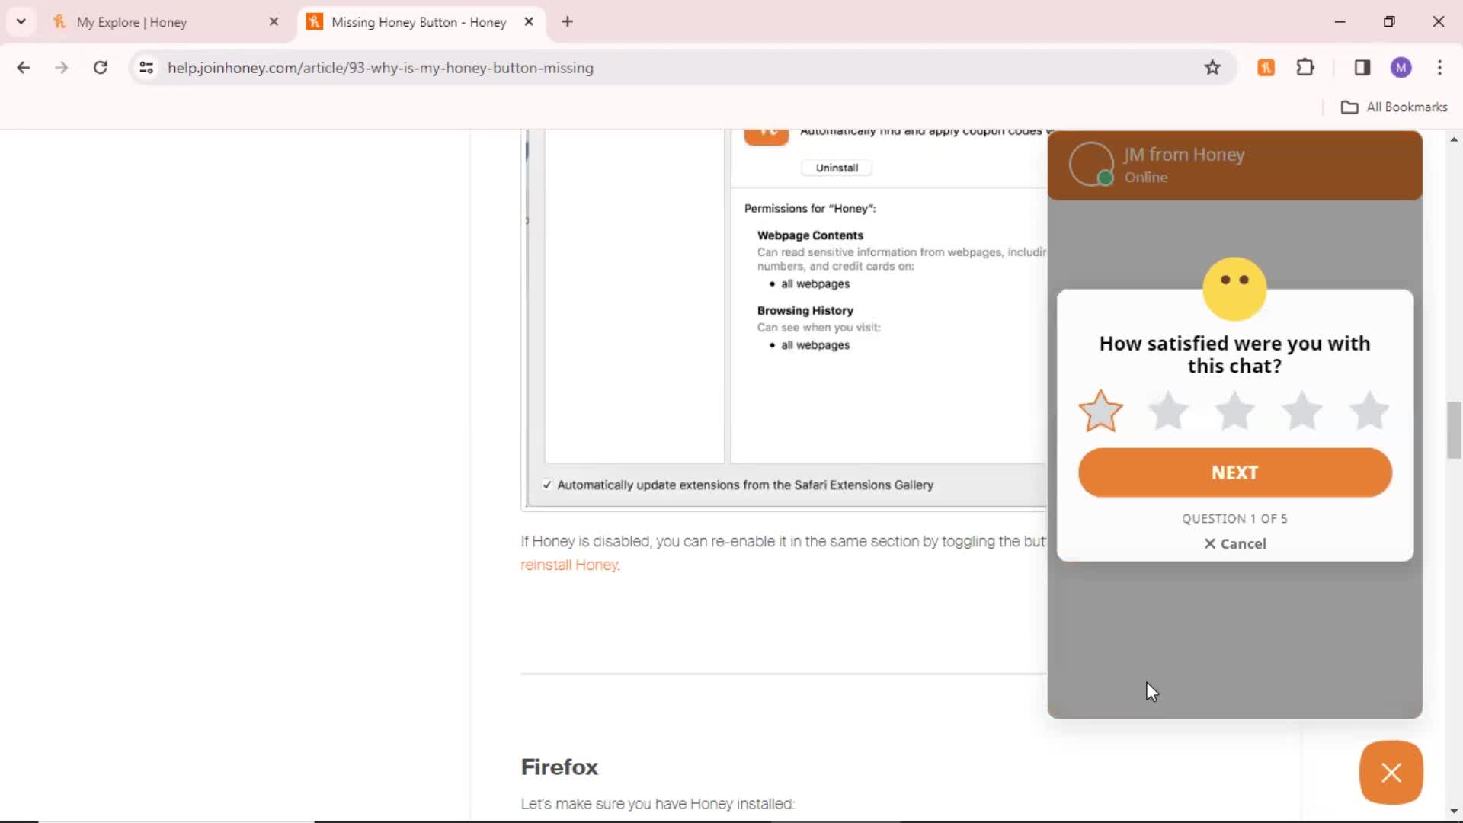Open the All Bookmarks folder

tap(1394, 107)
